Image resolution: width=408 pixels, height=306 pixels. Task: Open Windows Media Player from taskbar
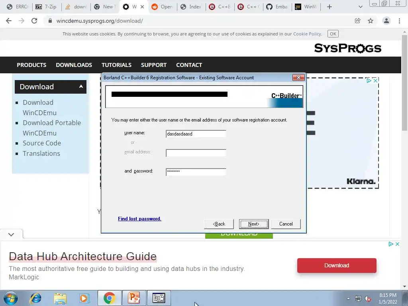(x=84, y=298)
